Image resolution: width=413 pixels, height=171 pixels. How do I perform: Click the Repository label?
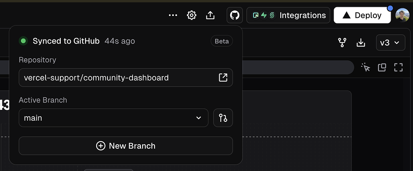(x=38, y=60)
